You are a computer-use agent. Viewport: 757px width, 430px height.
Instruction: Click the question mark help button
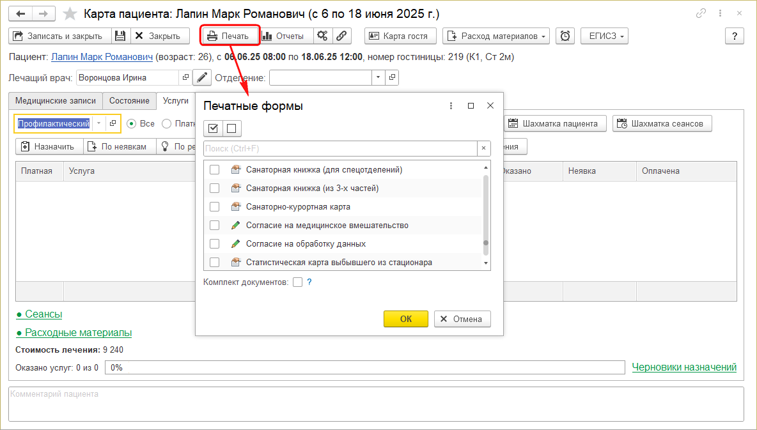[735, 36]
